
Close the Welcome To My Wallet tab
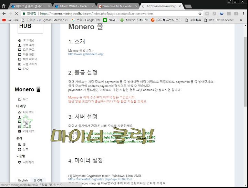tap(136, 6)
